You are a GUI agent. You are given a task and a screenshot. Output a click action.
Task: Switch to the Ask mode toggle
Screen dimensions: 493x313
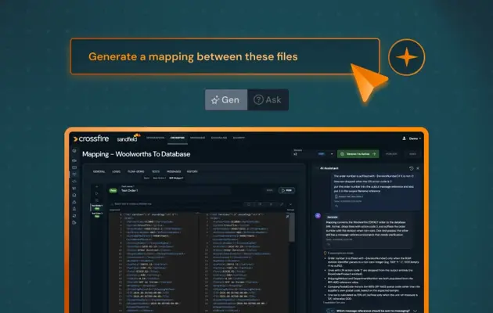(268, 100)
